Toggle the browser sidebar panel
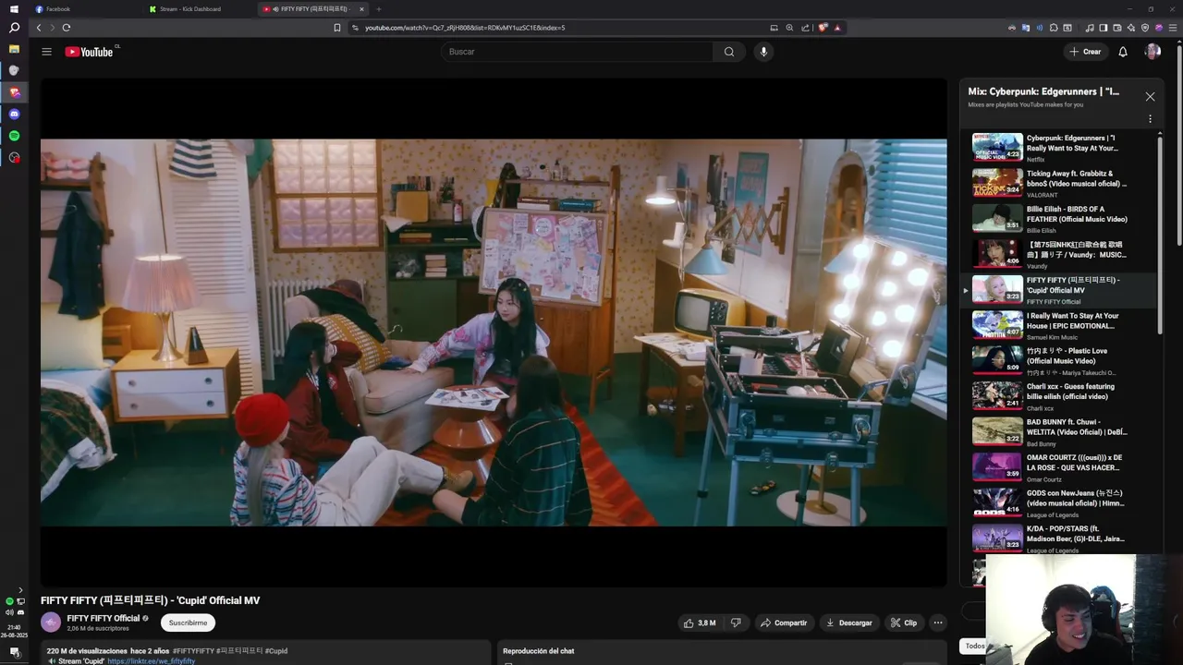The image size is (1183, 665). (x=1104, y=28)
